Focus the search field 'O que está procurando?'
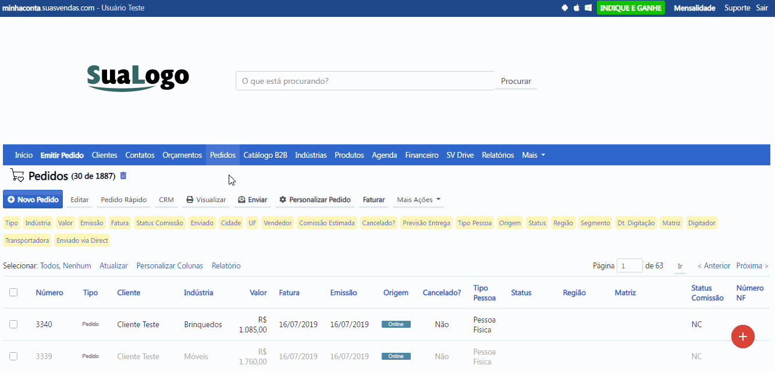The width and height of the screenshot is (775, 372). click(365, 81)
